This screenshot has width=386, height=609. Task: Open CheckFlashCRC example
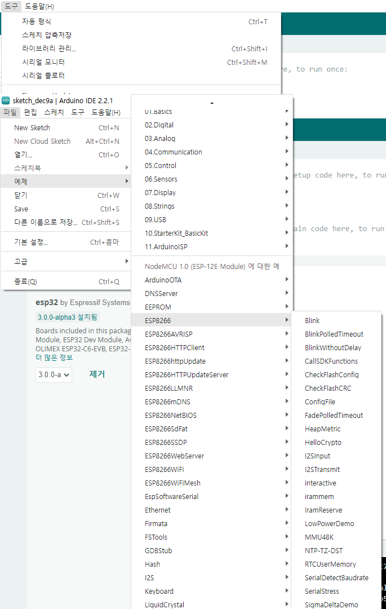click(x=336, y=389)
